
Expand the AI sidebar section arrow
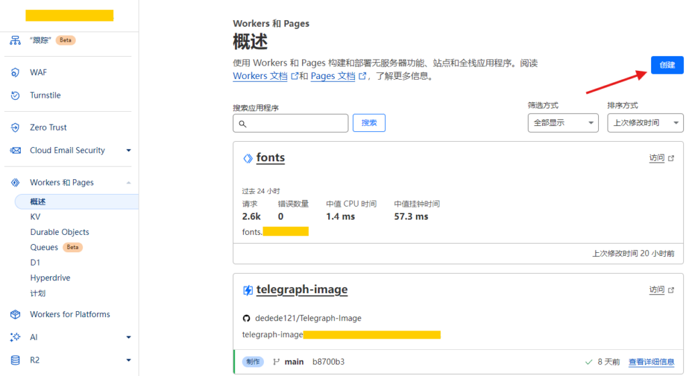coord(129,337)
